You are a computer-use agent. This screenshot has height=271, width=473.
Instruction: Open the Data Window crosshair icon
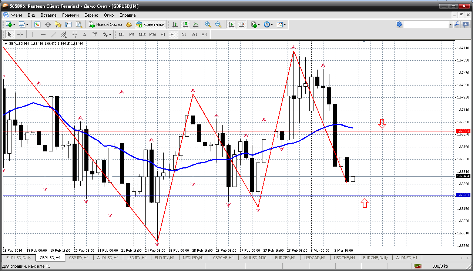[x=48, y=24]
